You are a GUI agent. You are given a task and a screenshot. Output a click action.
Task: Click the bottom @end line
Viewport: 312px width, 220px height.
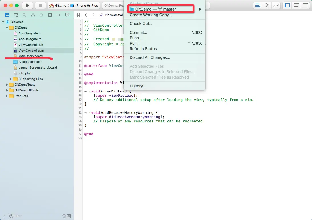(89, 134)
